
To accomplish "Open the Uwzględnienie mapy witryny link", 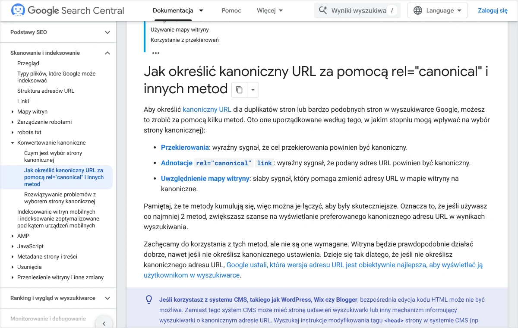I will (x=205, y=179).
